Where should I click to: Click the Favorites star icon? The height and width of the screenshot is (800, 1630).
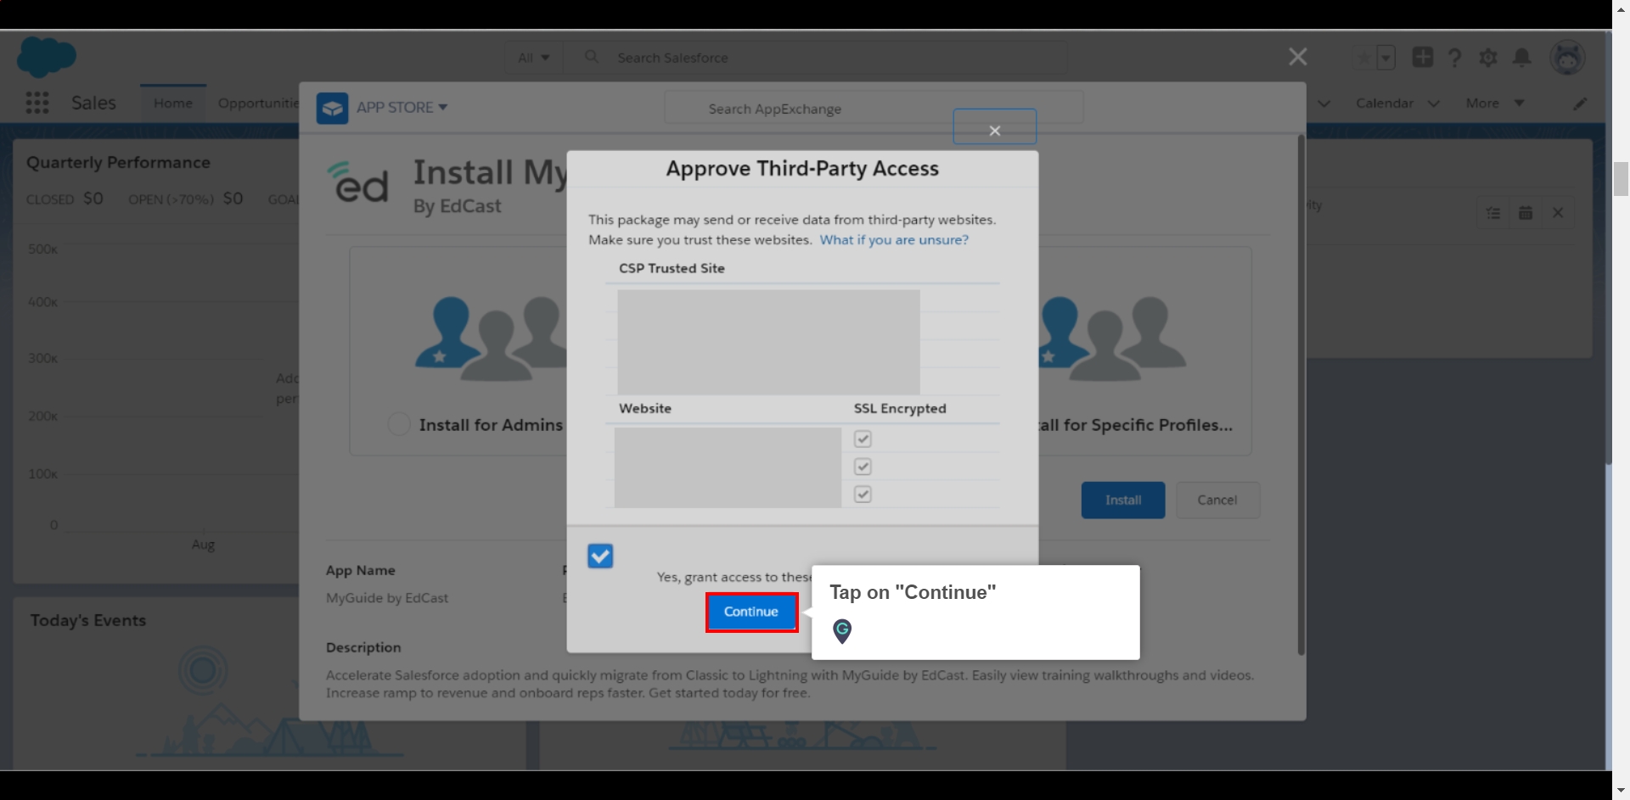pyautogui.click(x=1363, y=58)
